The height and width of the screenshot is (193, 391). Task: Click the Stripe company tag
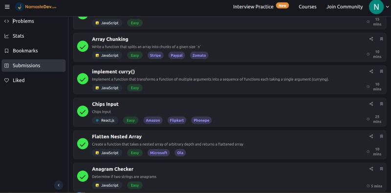coord(155,55)
